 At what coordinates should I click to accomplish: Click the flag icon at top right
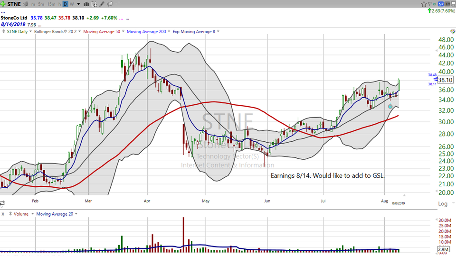[429, 4]
